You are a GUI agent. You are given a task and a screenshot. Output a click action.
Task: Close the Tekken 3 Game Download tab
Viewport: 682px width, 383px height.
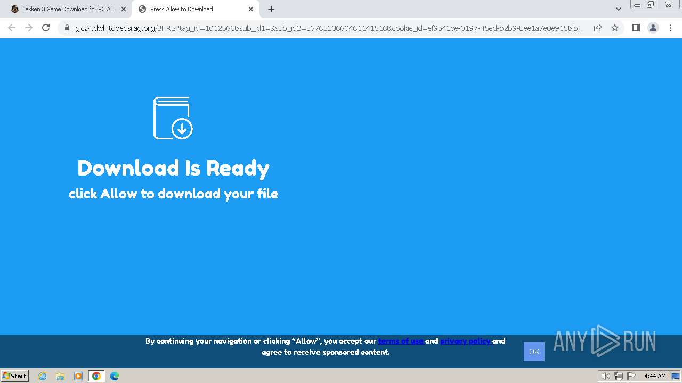[x=123, y=9]
